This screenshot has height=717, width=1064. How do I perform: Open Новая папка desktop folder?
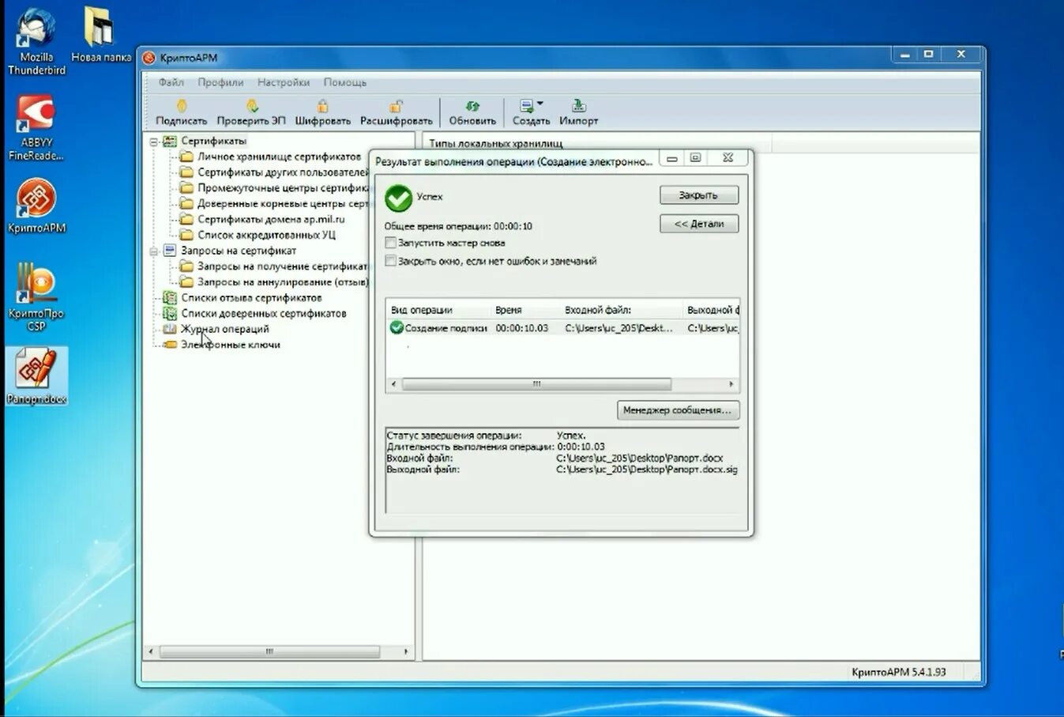pos(100,36)
